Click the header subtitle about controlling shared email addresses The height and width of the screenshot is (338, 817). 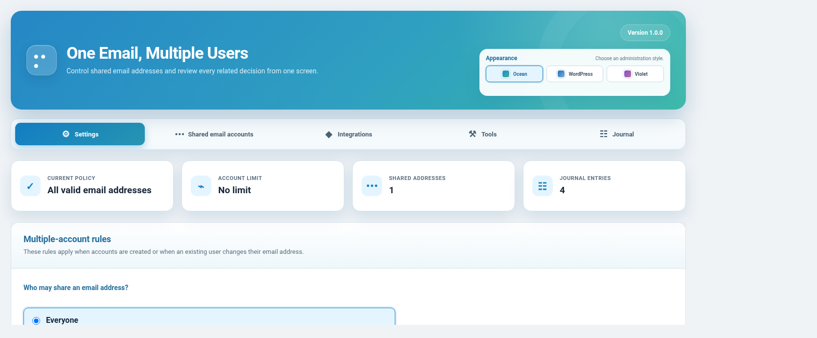pos(192,71)
